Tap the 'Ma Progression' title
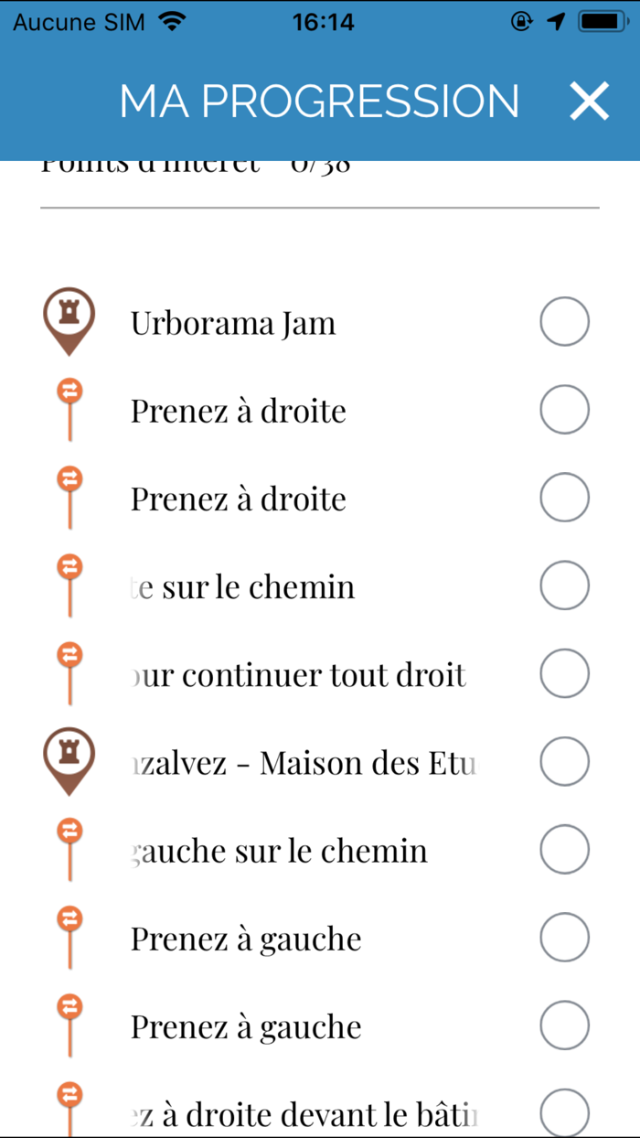Viewport: 640px width, 1138px height. [x=318, y=102]
